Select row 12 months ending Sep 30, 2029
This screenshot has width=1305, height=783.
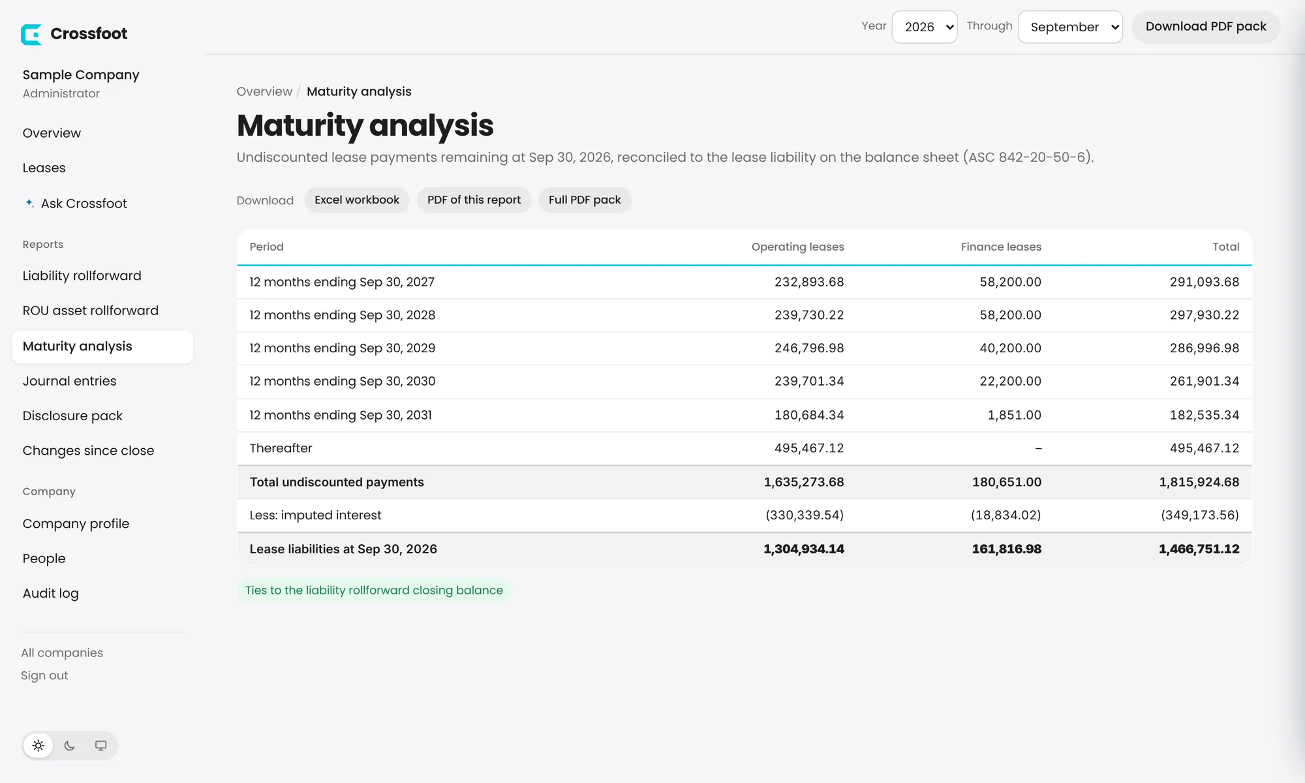coord(745,348)
